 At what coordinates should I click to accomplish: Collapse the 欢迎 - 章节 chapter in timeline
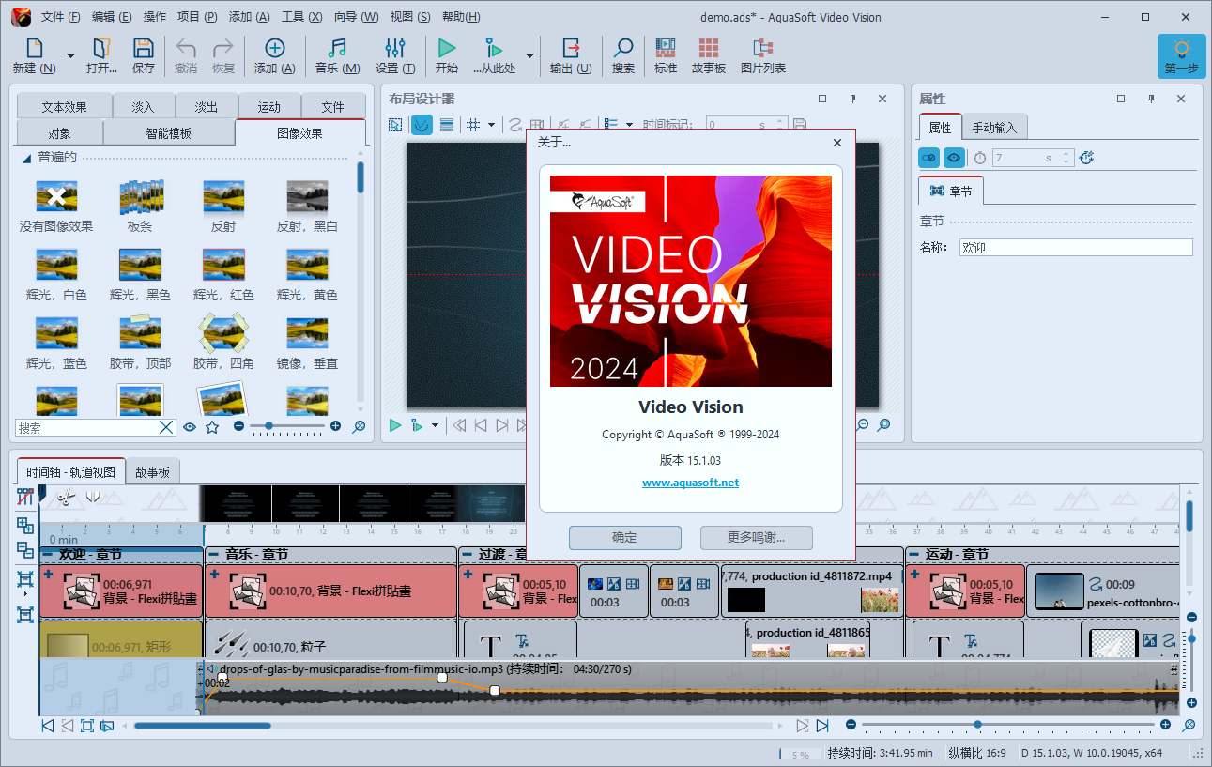tap(48, 554)
